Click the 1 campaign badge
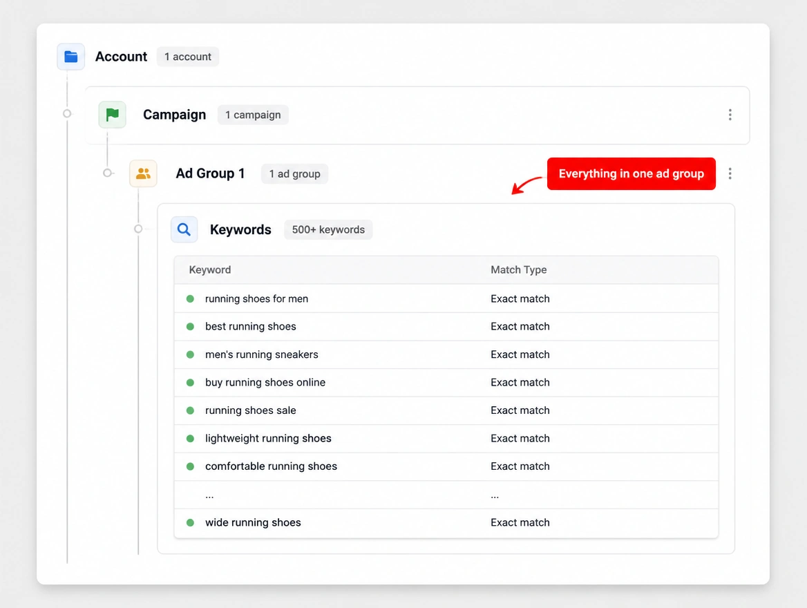Screen dimensions: 807x608 point(253,115)
